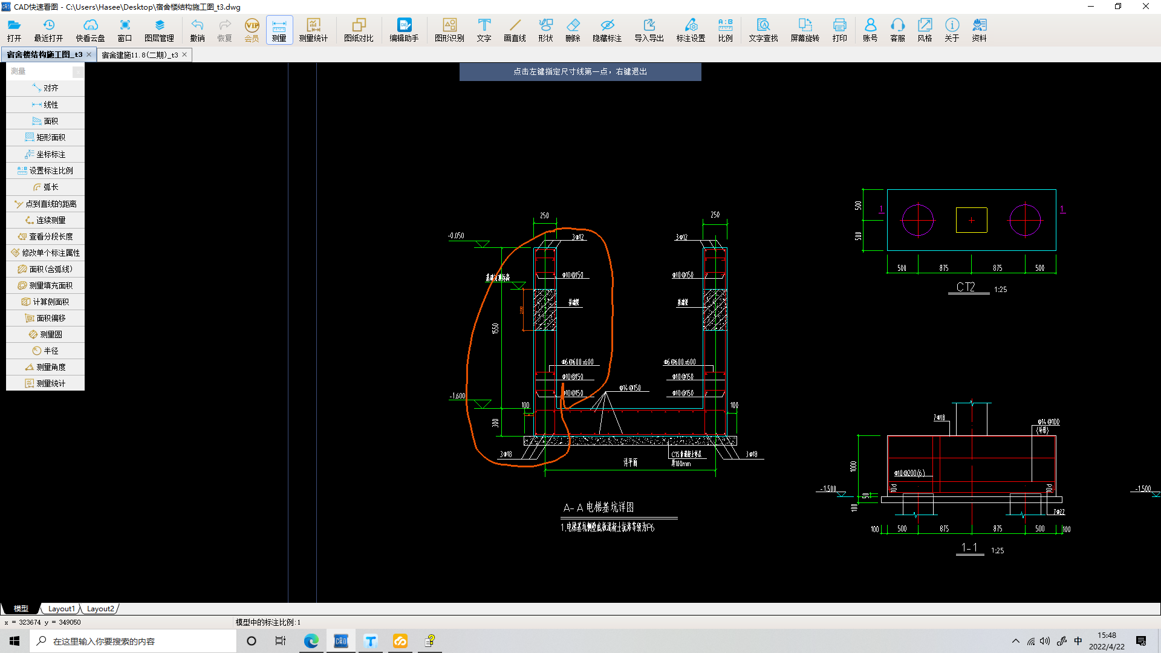The height and width of the screenshot is (653, 1161).
Task: Open the Windows Start menu
Action: [15, 641]
